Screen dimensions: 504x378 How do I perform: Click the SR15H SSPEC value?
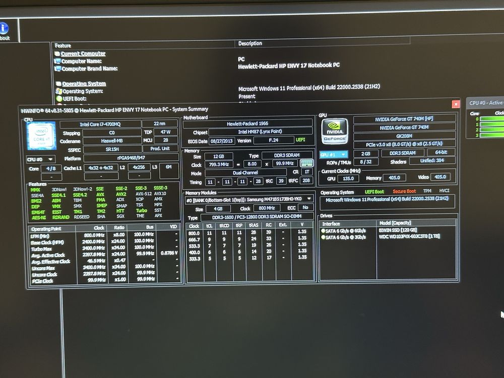(112, 149)
